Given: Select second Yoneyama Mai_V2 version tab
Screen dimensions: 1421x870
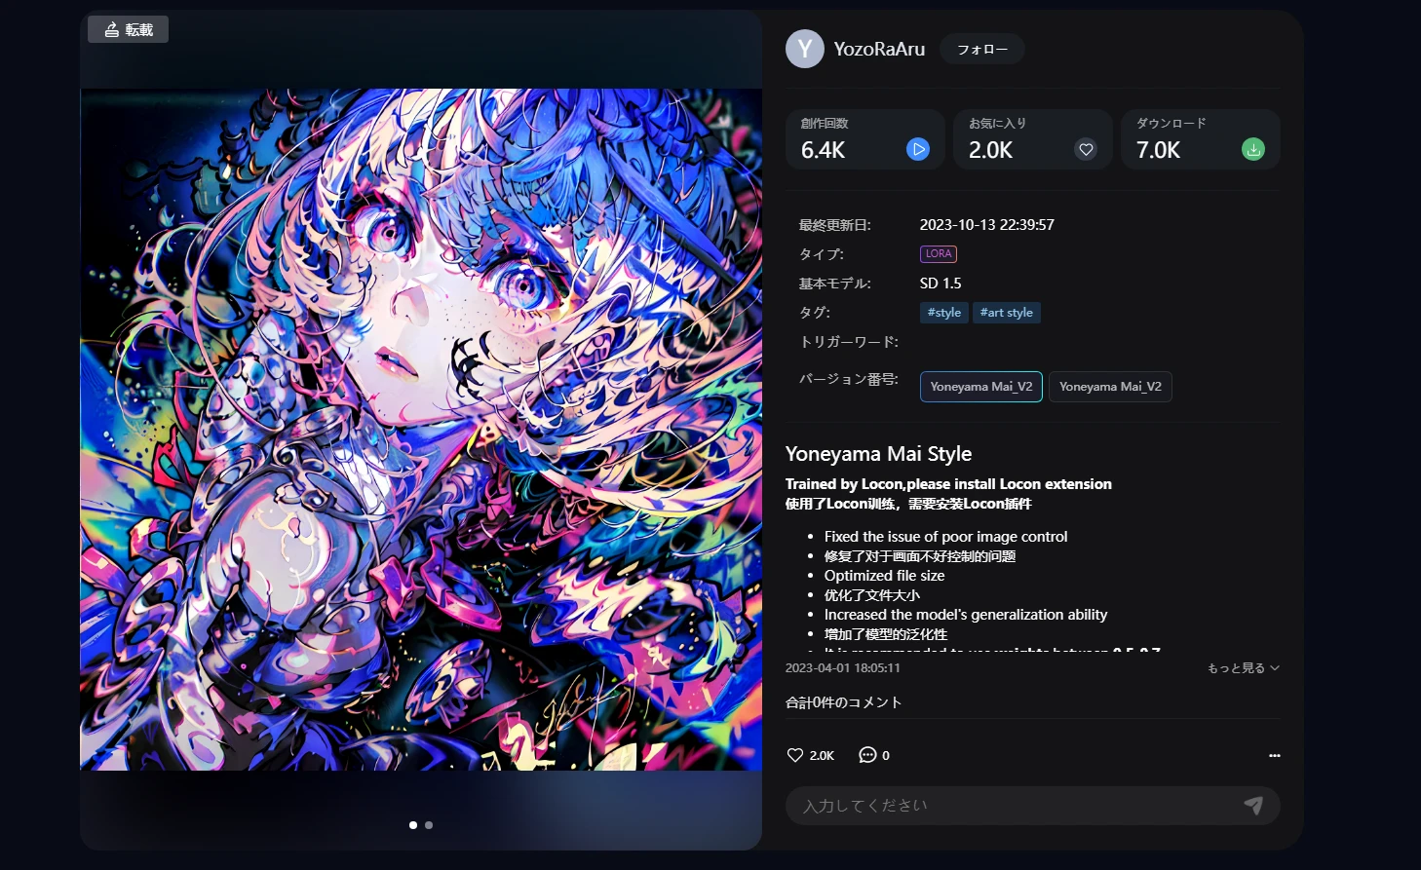Looking at the screenshot, I should [x=1110, y=387].
